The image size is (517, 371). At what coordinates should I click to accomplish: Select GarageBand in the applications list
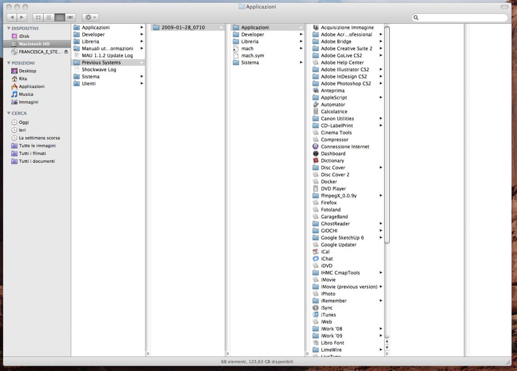[x=347, y=217]
